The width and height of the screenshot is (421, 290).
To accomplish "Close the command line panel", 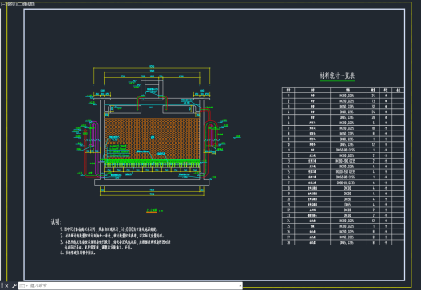I will click(6, 286).
